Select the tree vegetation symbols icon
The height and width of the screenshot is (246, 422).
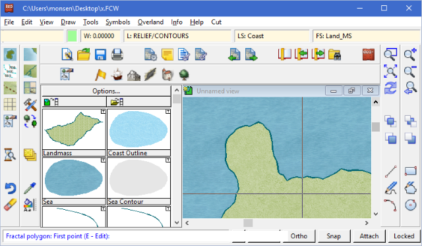pos(184,74)
